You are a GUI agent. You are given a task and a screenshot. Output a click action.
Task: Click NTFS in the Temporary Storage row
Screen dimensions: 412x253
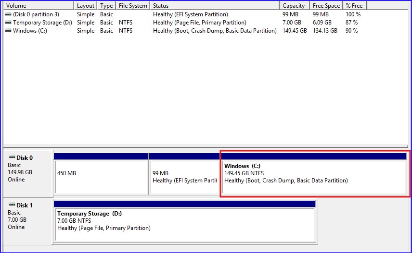[x=126, y=23]
